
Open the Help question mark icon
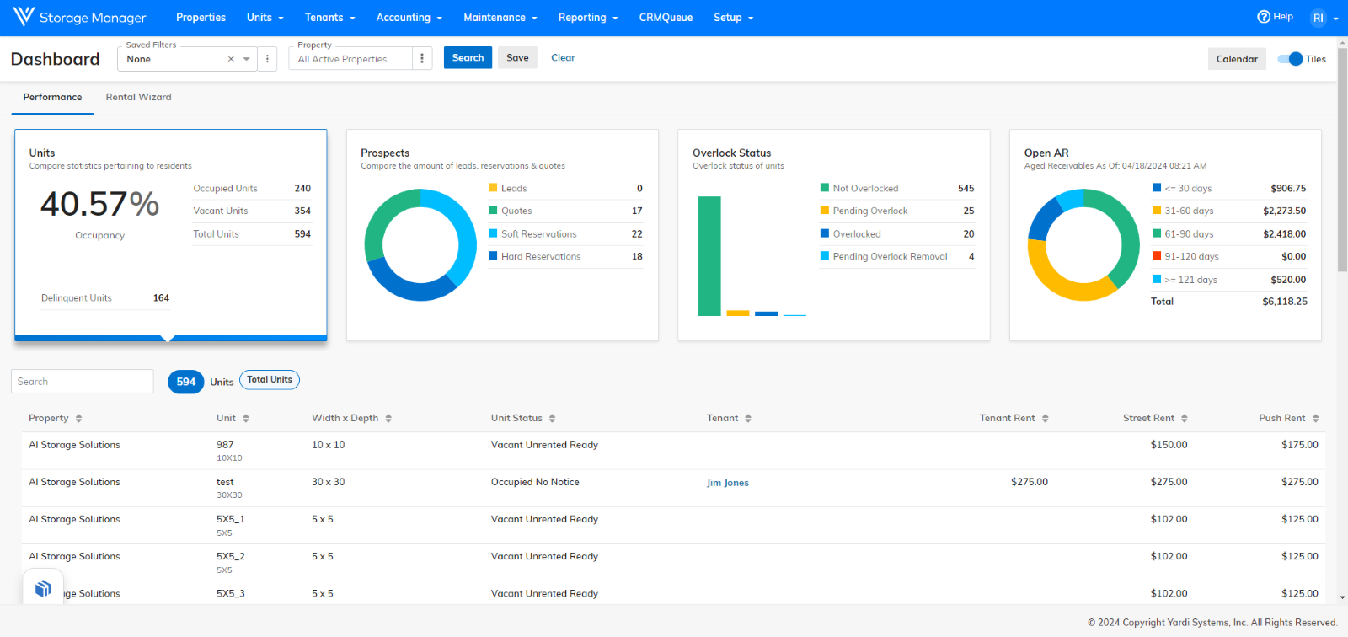(1263, 17)
